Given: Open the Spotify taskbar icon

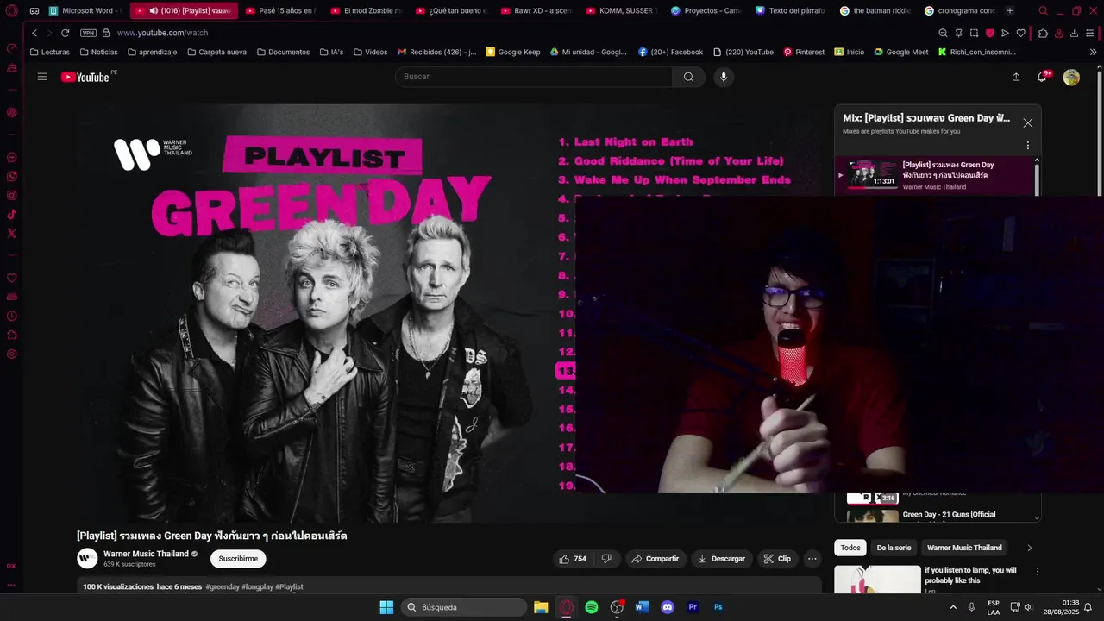Looking at the screenshot, I should tap(592, 607).
